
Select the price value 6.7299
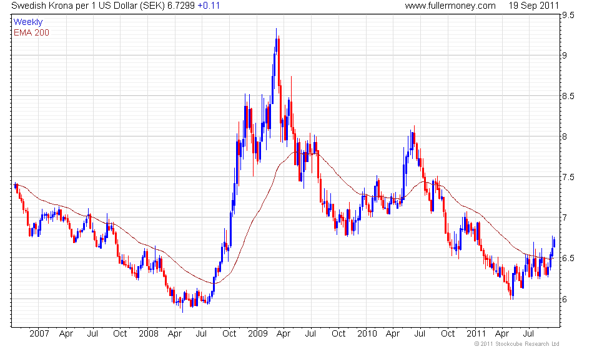coord(180,6)
